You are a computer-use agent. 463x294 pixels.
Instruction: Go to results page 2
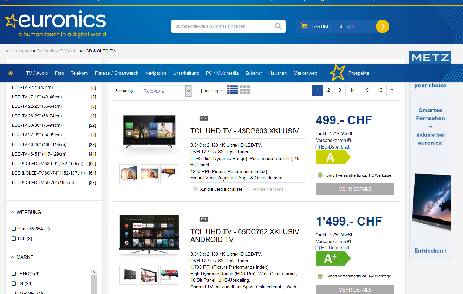click(x=328, y=90)
